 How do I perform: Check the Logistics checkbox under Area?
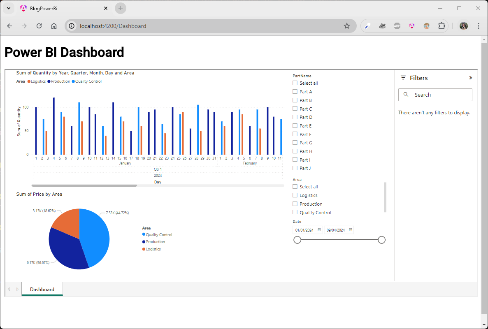(295, 195)
